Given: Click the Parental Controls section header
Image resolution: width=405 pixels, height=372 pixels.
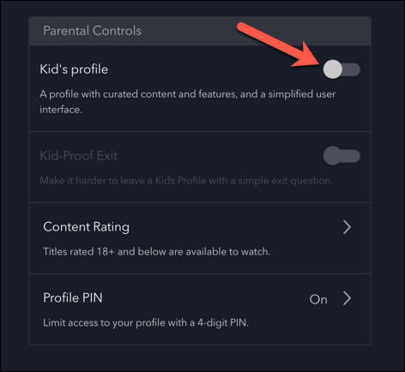Looking at the screenshot, I should click(x=200, y=31).
